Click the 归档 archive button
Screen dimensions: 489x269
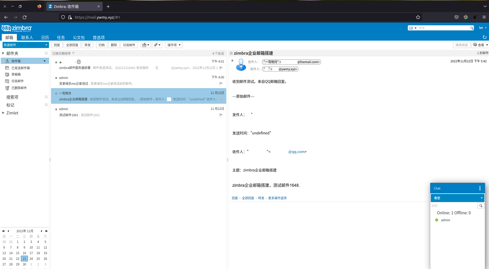click(x=102, y=45)
